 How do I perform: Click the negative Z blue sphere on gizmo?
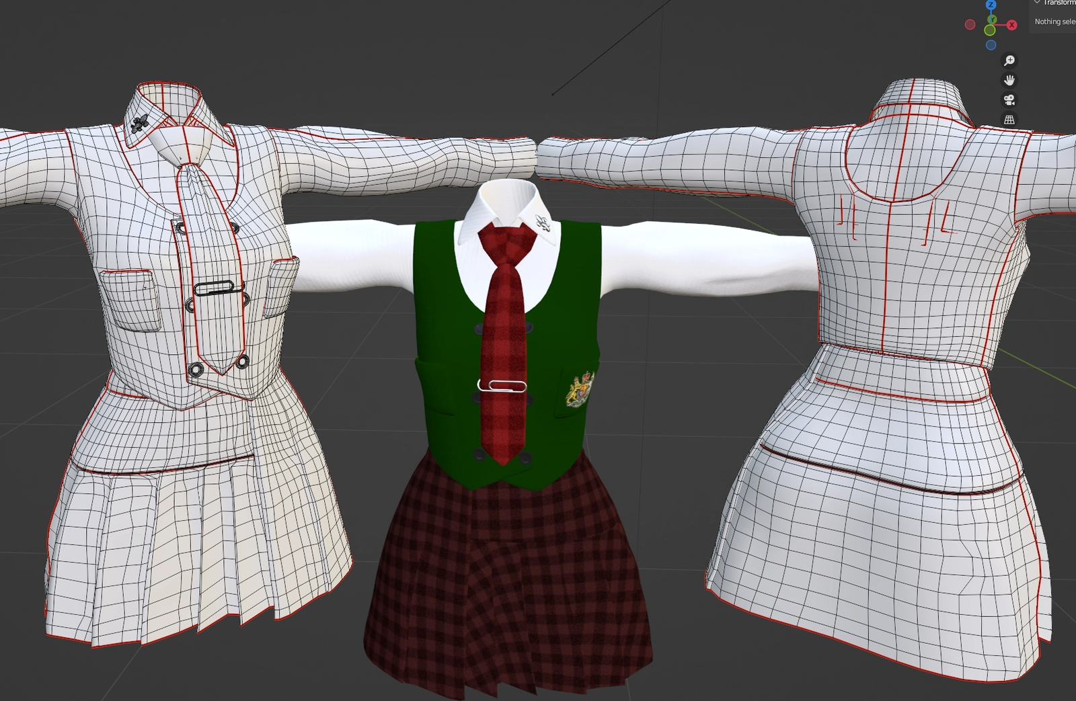[991, 44]
